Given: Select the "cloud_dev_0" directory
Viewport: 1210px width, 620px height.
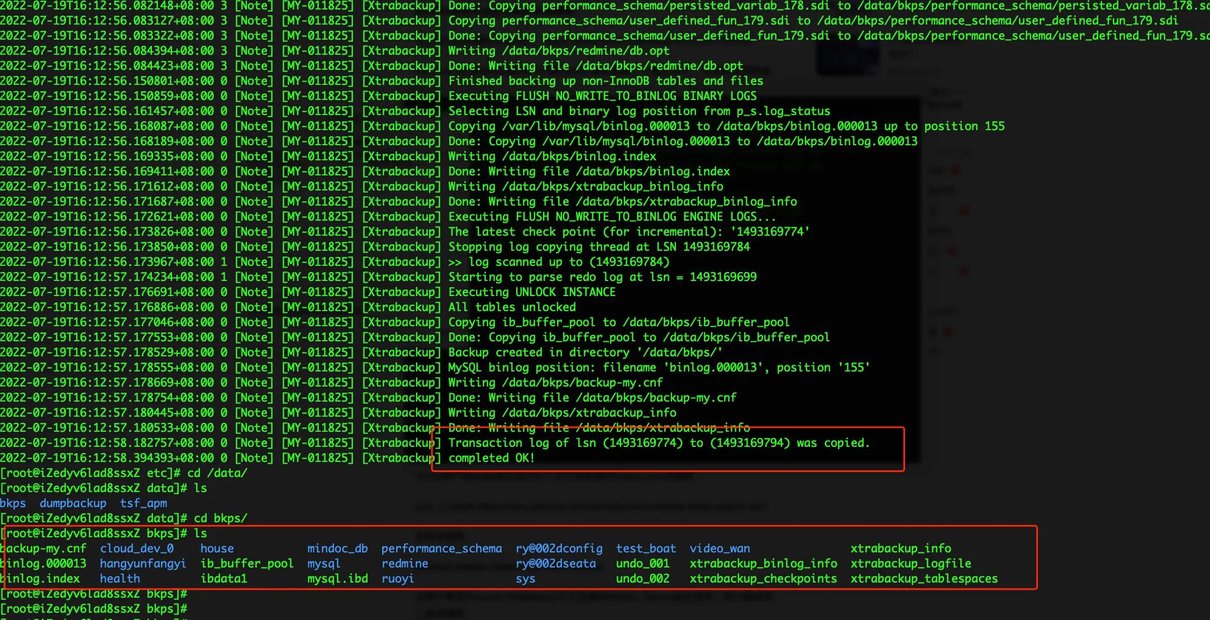Looking at the screenshot, I should (x=135, y=548).
